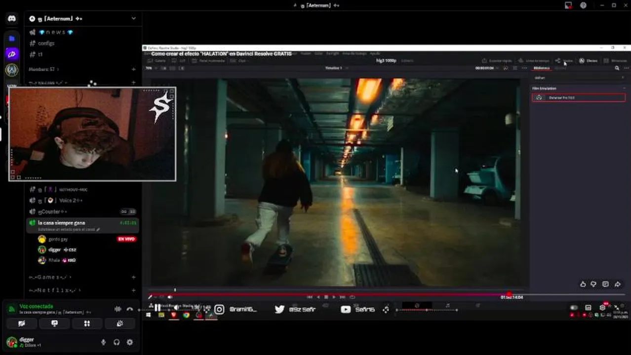Click the stream seek bar red progress

[x=328, y=294]
